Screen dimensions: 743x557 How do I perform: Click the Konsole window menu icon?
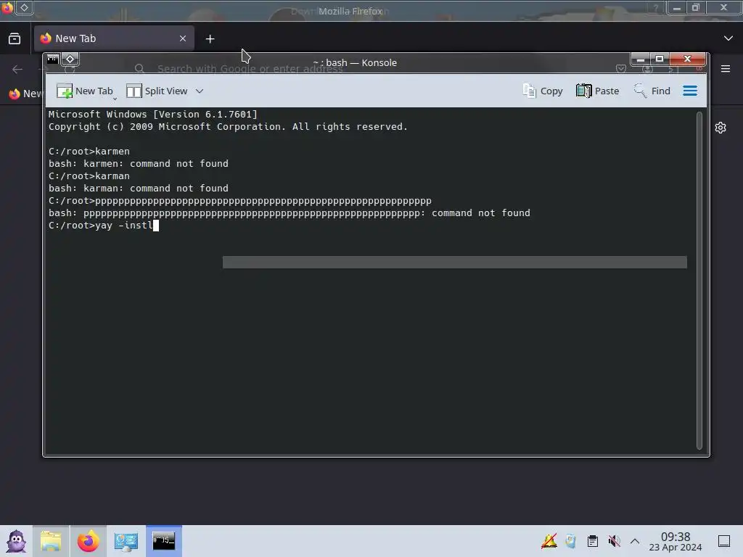click(52, 59)
